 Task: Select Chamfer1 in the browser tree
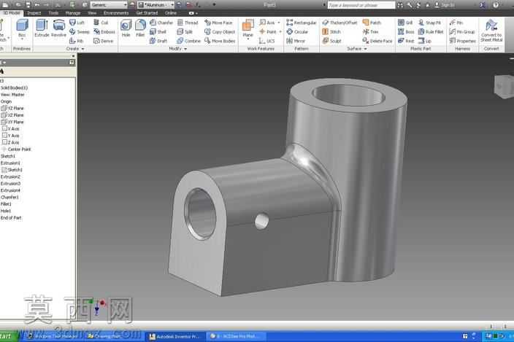tap(9, 198)
